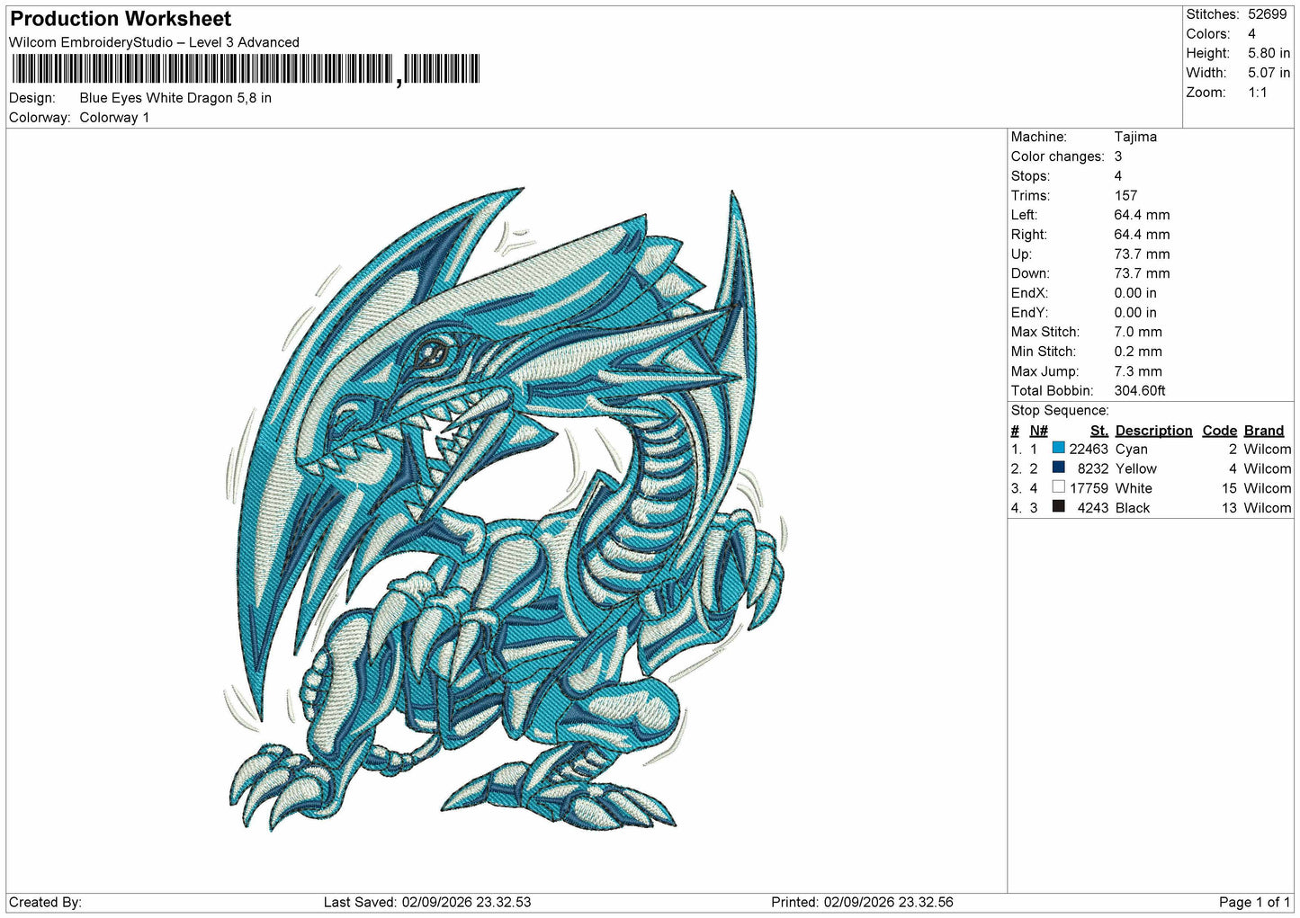Click the Width value 5.07 in
1300x918 pixels.
[1269, 73]
